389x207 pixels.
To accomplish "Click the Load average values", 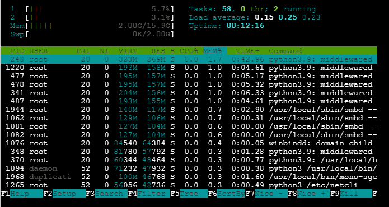I will click(288, 17).
